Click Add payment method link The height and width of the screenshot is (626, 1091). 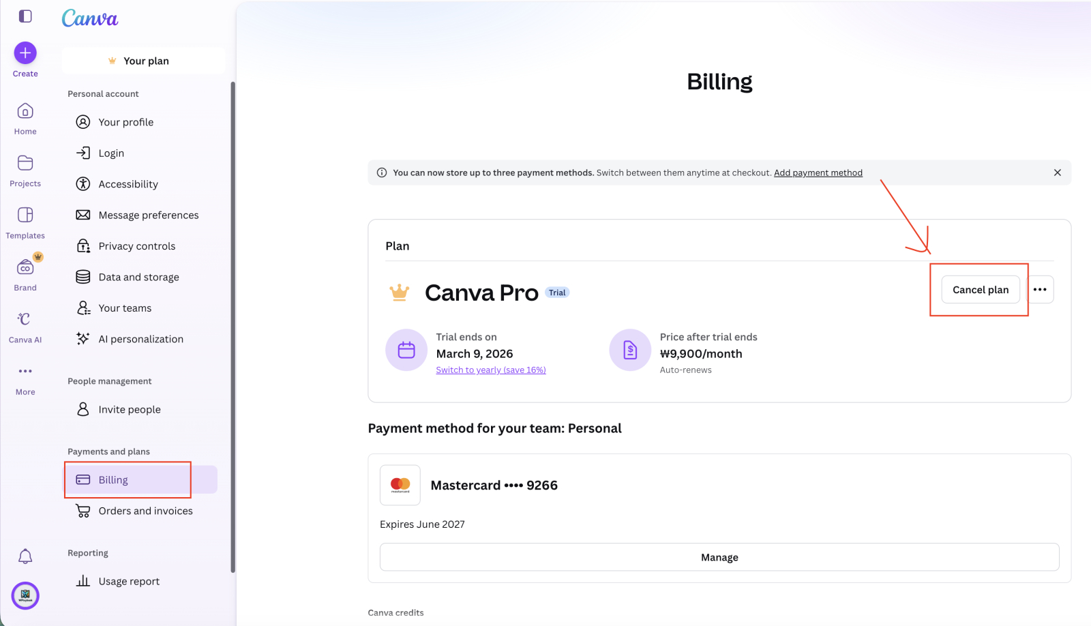818,173
